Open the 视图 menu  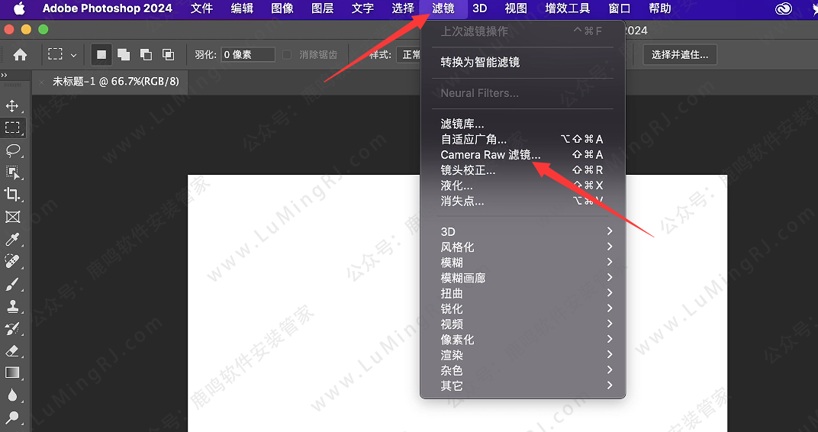pyautogui.click(x=515, y=8)
